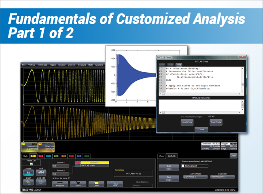
Task: Open the Trigger menu
Action: (x=53, y=65)
